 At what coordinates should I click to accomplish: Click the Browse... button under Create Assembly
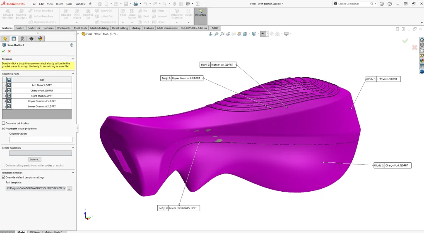pyautogui.click(x=35, y=159)
